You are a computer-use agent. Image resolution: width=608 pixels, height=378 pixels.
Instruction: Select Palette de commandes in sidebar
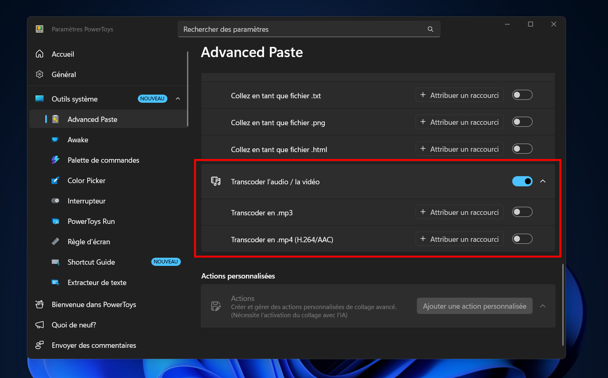coord(108,160)
